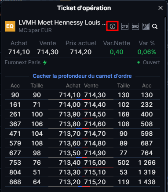Image resolution: width=168 pixels, height=192 pixels.
Task: Click the green lightning bolt icon
Action: 45,62
